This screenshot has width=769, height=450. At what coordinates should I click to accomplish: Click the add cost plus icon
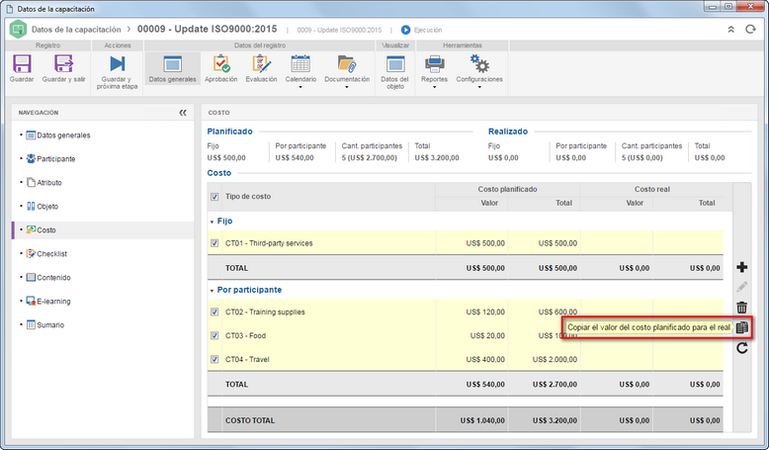(742, 267)
